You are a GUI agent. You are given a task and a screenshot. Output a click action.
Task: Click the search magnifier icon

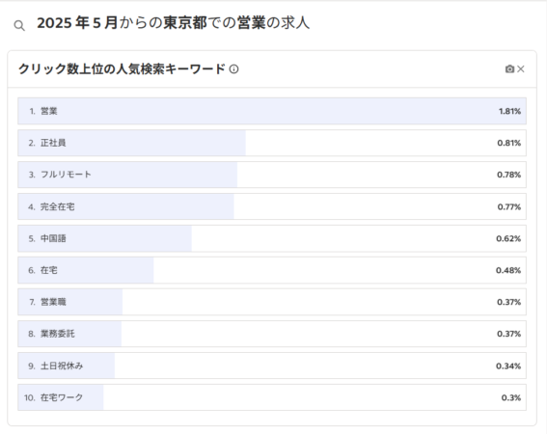pyautogui.click(x=19, y=25)
